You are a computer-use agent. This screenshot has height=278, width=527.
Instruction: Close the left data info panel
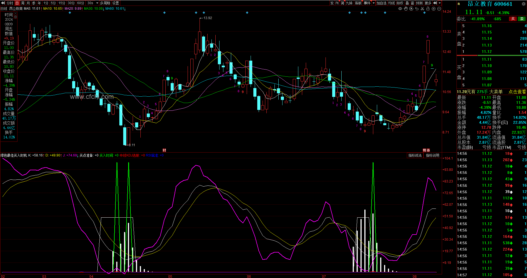[16, 14]
